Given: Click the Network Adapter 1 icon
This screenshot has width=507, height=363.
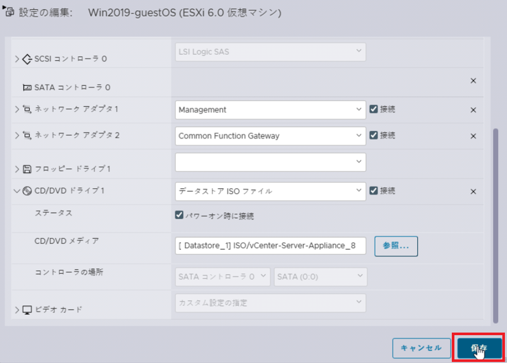Looking at the screenshot, I should 27,109.
